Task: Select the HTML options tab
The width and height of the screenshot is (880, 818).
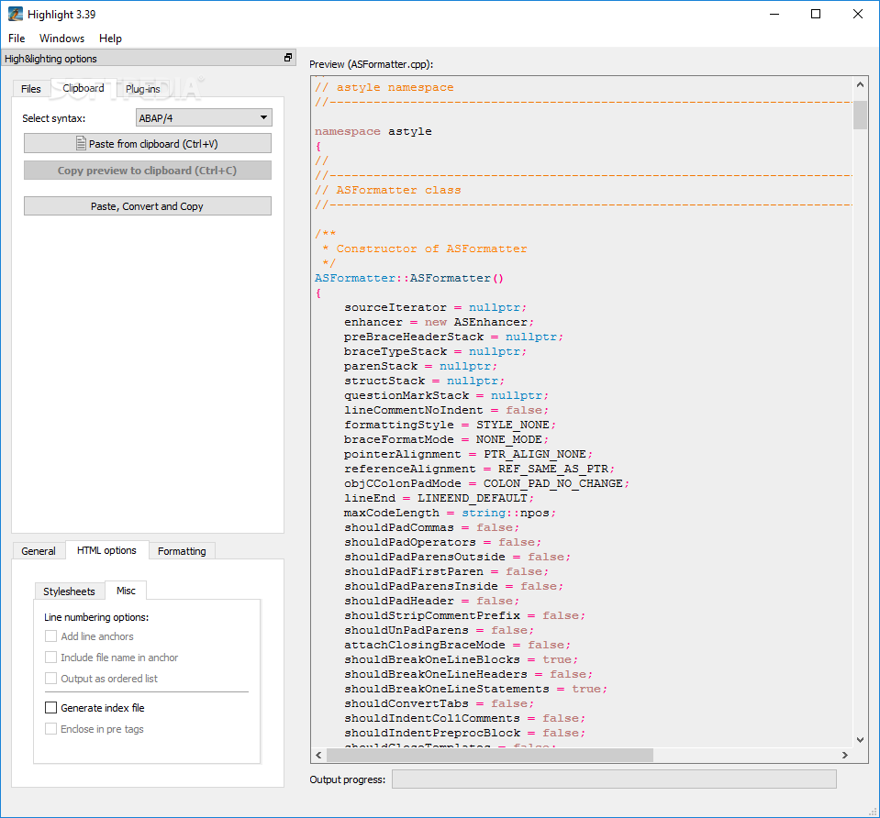Action: pos(106,550)
